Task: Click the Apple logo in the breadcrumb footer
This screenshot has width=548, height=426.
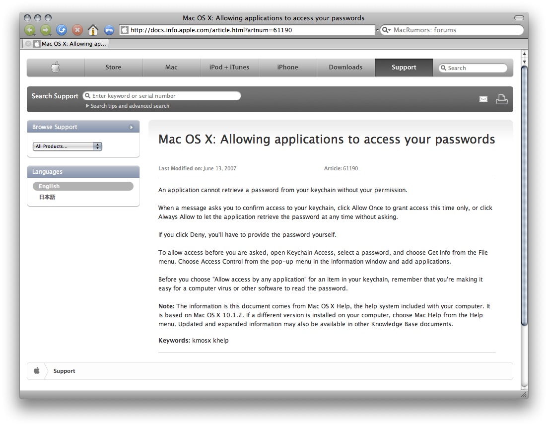Action: tap(37, 371)
